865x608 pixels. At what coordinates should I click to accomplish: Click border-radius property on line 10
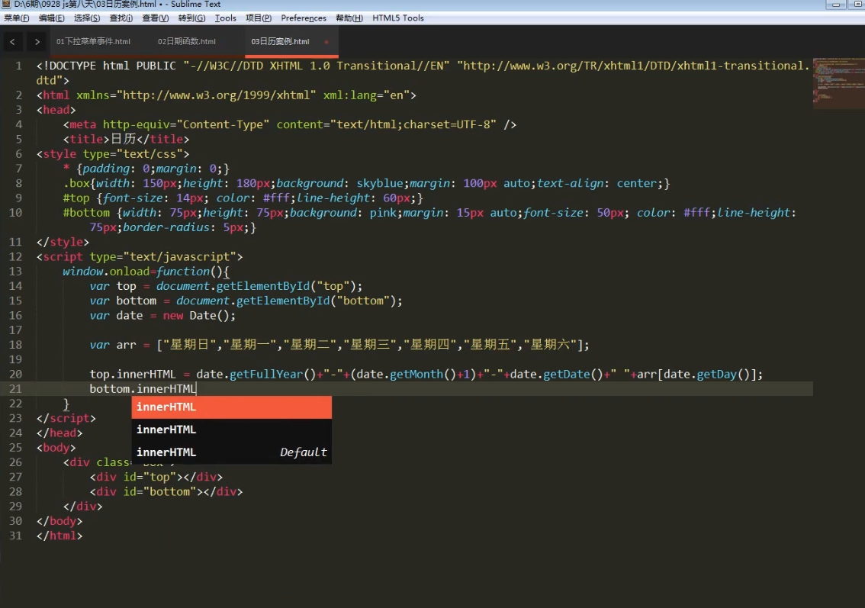[x=166, y=227]
